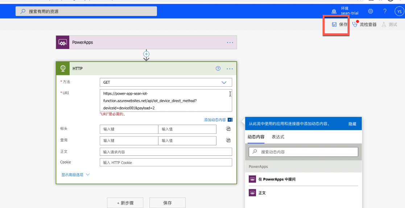
Task: Open the settings gear icon
Action: click(x=371, y=11)
